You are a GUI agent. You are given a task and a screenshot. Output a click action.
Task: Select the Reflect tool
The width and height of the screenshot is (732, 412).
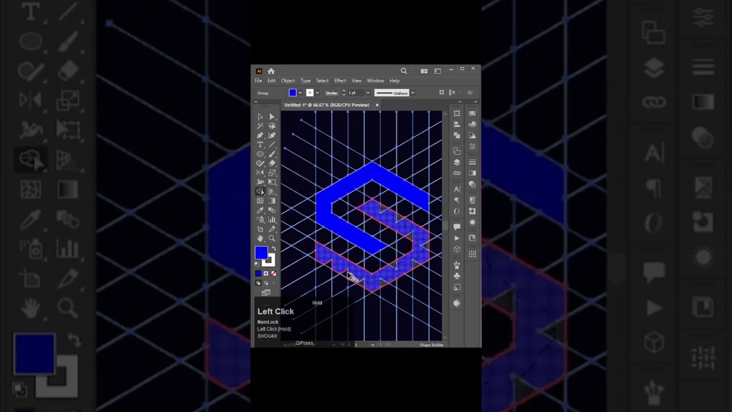(x=260, y=172)
